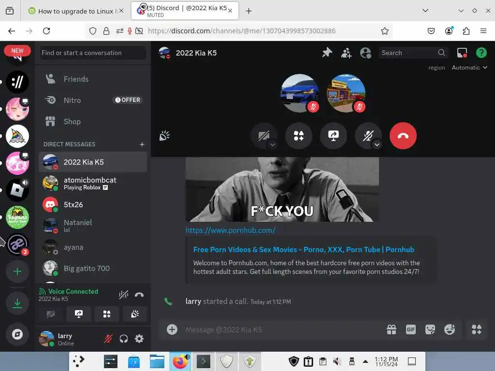
Task: Reload the page in browser
Action: coord(46,31)
